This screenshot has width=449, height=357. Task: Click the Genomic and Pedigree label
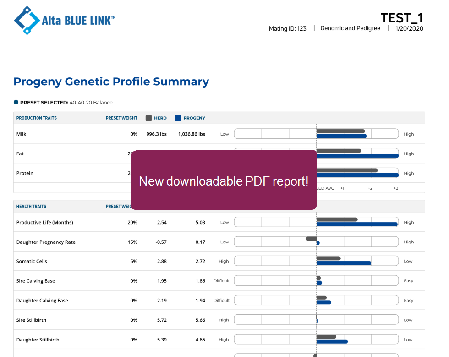coord(350,28)
